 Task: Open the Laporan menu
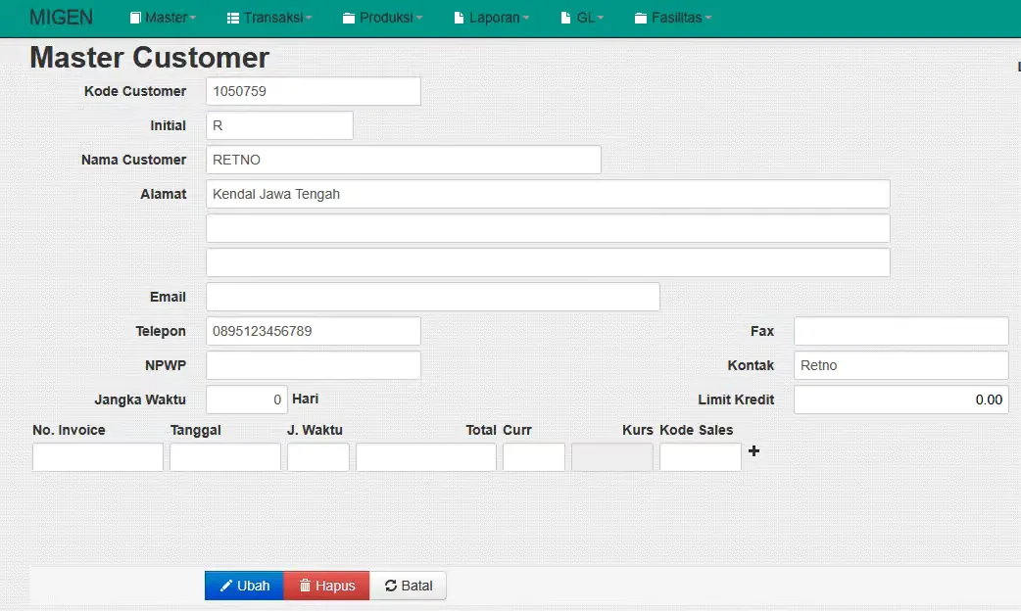click(x=491, y=18)
